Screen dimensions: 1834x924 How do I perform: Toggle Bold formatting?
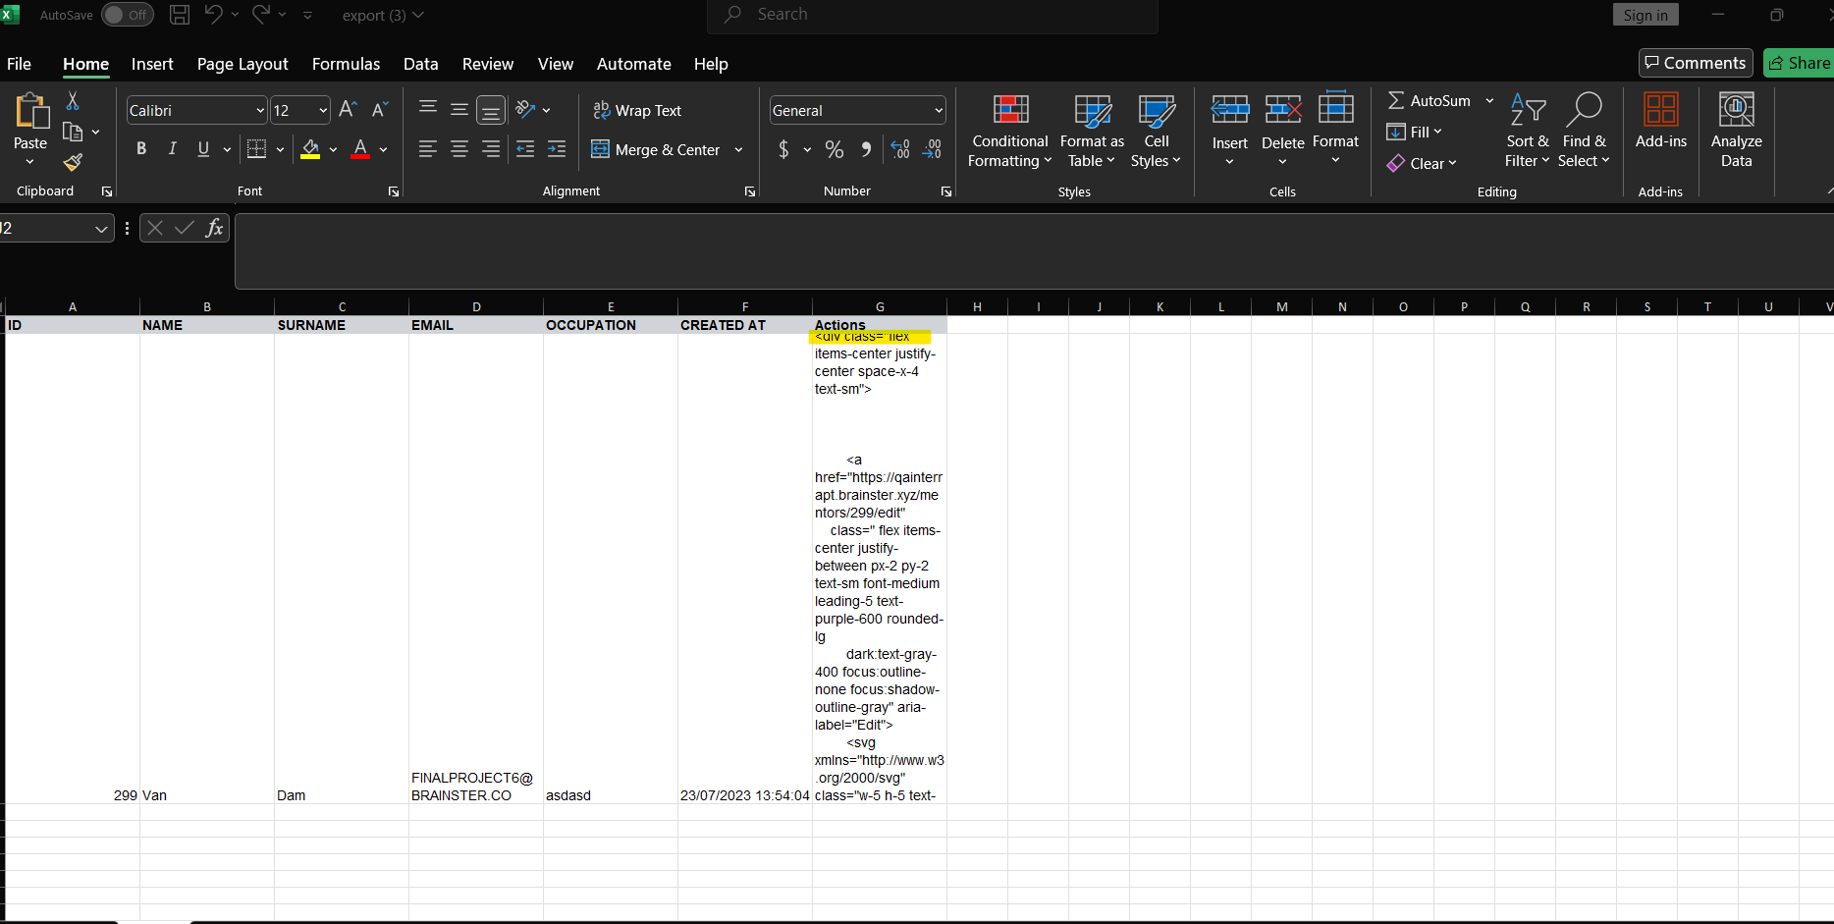pyautogui.click(x=141, y=149)
